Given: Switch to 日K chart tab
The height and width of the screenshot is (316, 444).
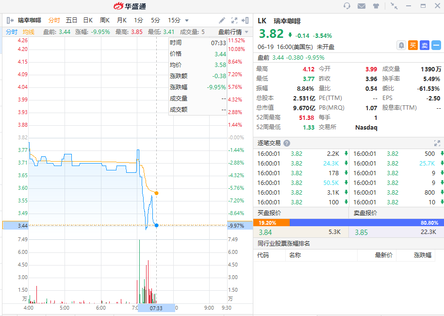Looking at the screenshot, I should pyautogui.click(x=88, y=20).
